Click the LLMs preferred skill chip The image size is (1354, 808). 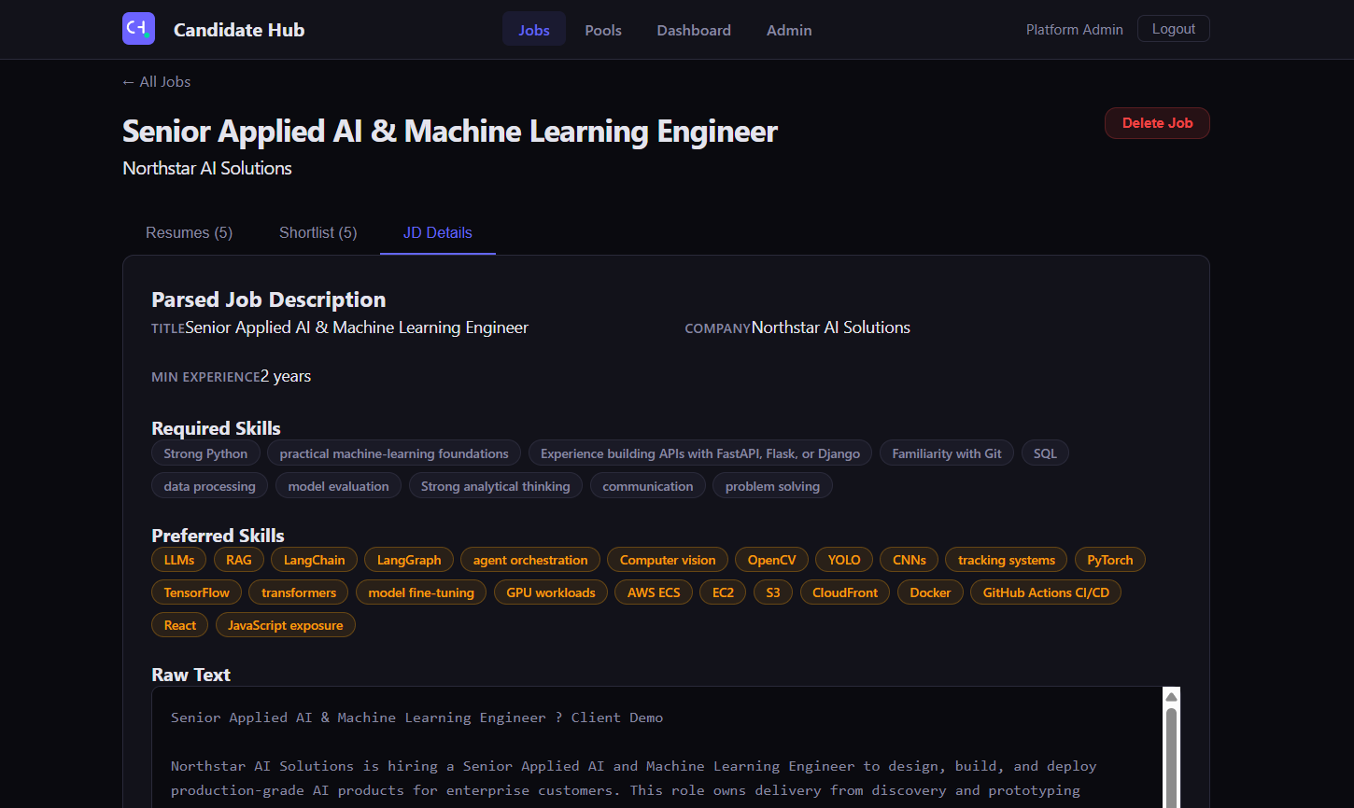[179, 560]
